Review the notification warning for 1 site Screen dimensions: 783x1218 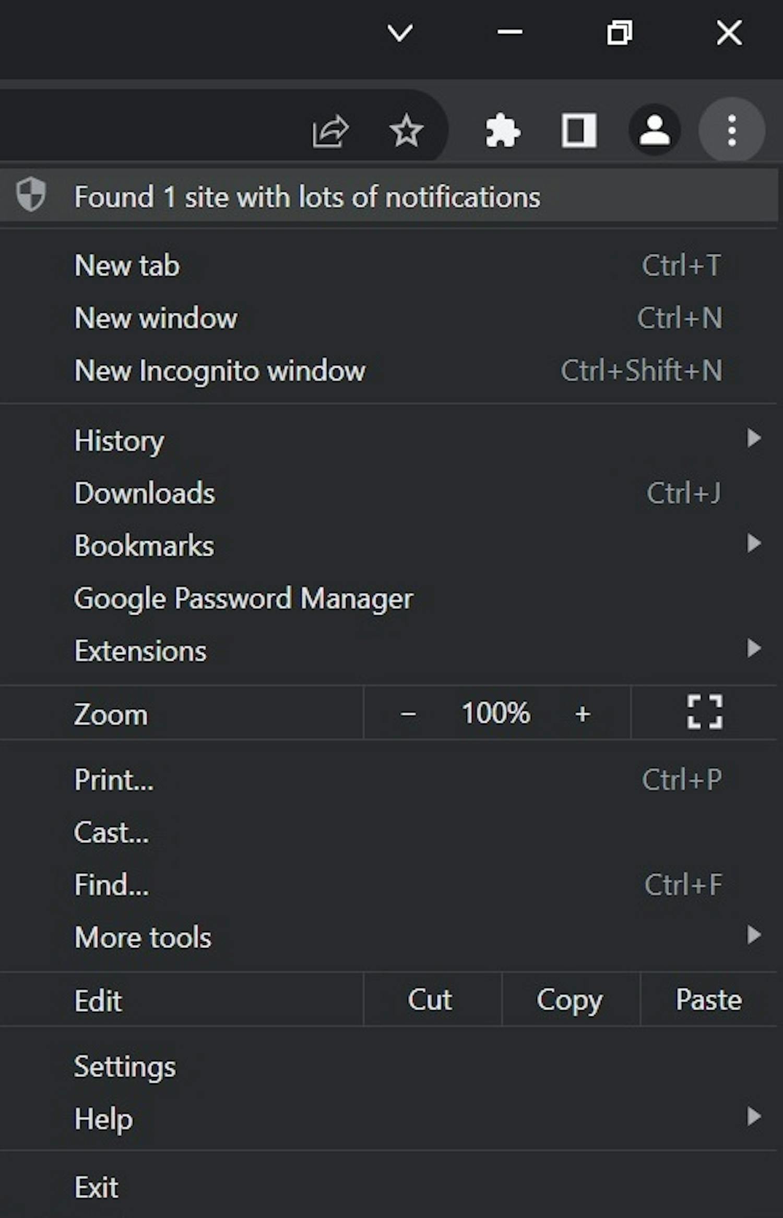click(308, 197)
